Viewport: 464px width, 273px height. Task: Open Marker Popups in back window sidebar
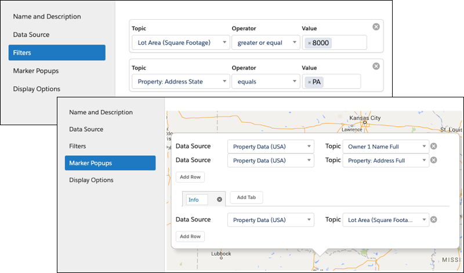pos(36,71)
